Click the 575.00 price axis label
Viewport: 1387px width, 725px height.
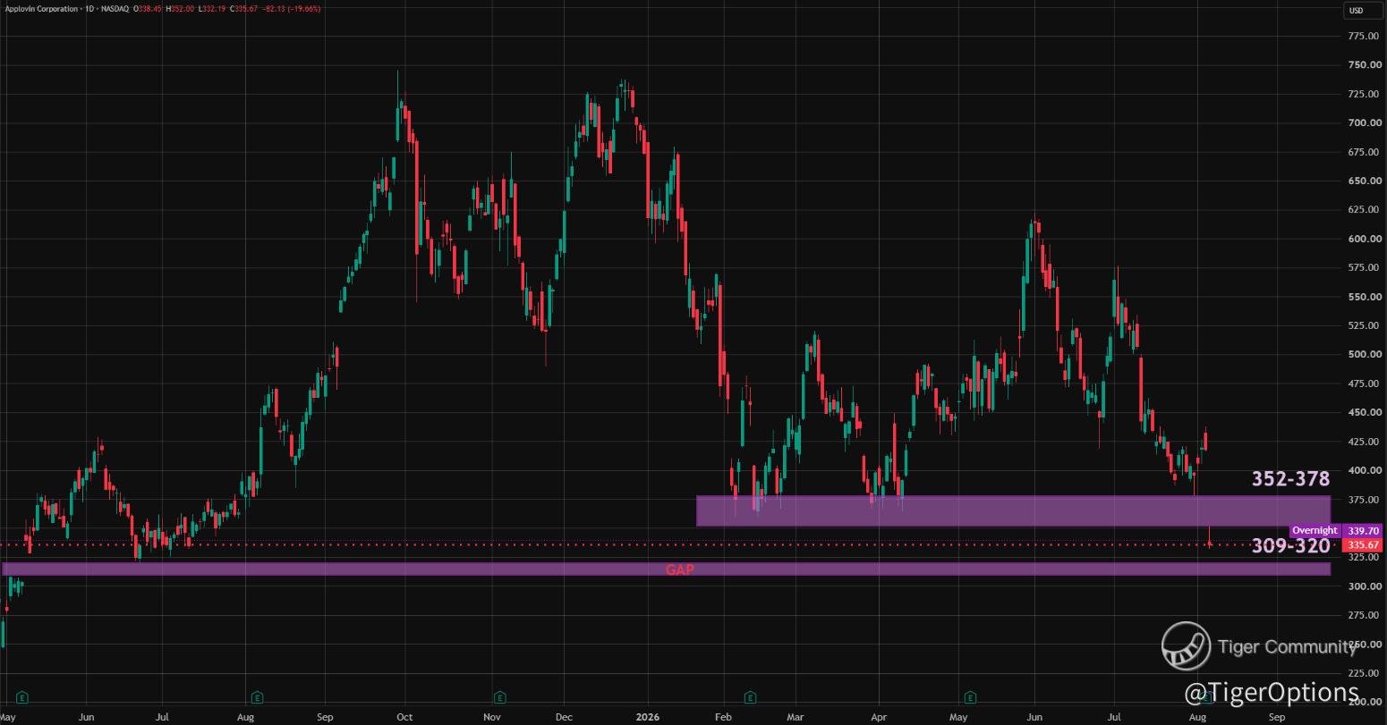pyautogui.click(x=1362, y=267)
